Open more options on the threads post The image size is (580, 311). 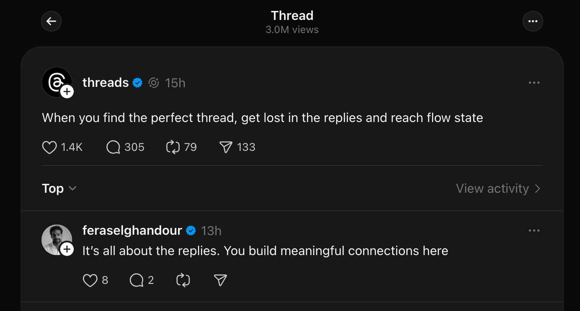(x=534, y=83)
